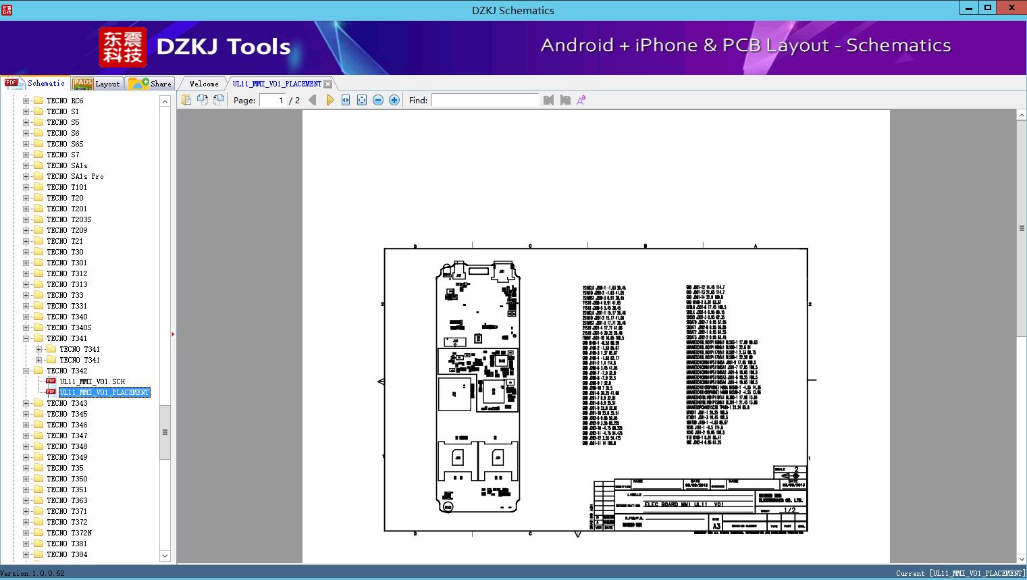1027x580 pixels.
Task: Click the DZKJ red logo
Action: click(x=123, y=47)
